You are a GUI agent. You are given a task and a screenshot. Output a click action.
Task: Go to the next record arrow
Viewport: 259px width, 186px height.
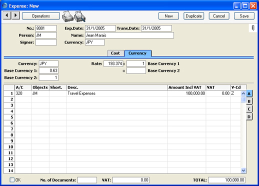(x=15, y=15)
